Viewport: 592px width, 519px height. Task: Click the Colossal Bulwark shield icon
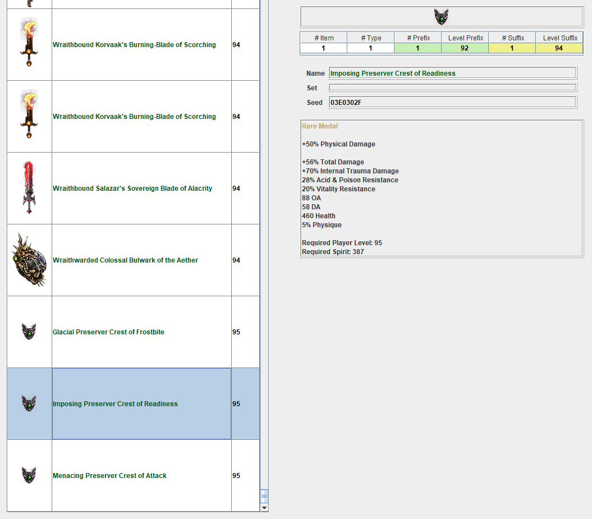coord(29,260)
